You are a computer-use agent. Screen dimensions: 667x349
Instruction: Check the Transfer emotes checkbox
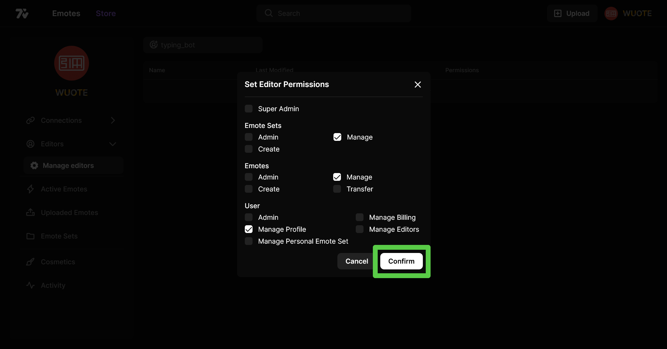pyautogui.click(x=337, y=189)
